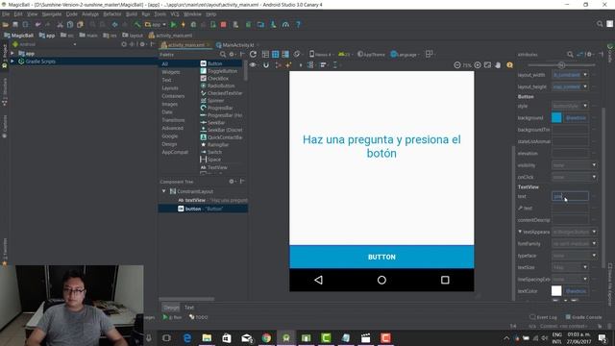Collapse the textAppearance attribute group
The height and width of the screenshot is (346, 615).
[520, 232]
